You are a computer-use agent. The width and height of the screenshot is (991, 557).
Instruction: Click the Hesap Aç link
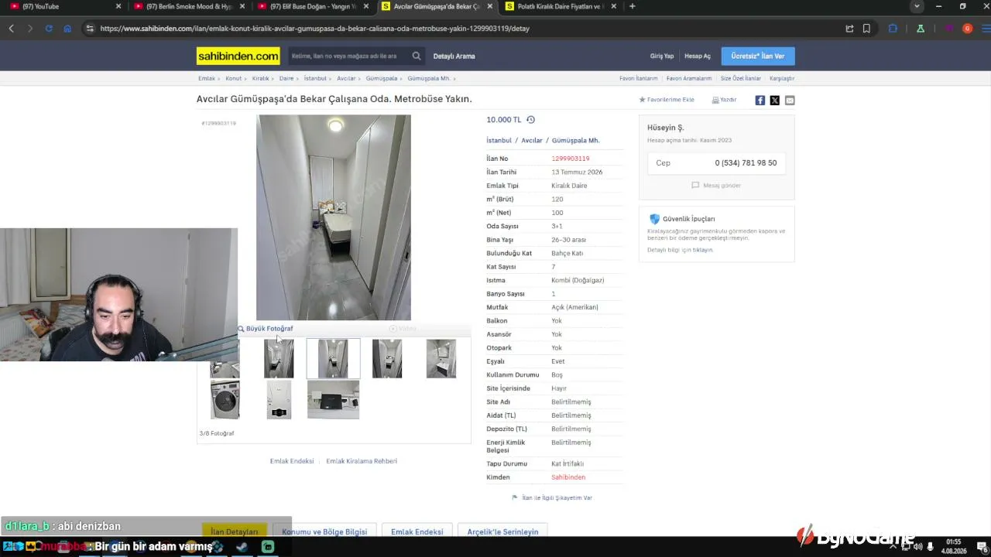coord(698,56)
